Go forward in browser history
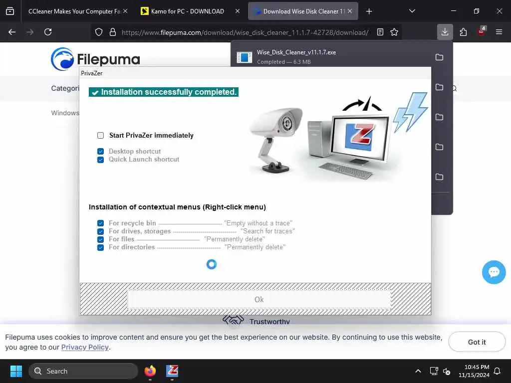This screenshot has width=511, height=383. [x=30, y=32]
